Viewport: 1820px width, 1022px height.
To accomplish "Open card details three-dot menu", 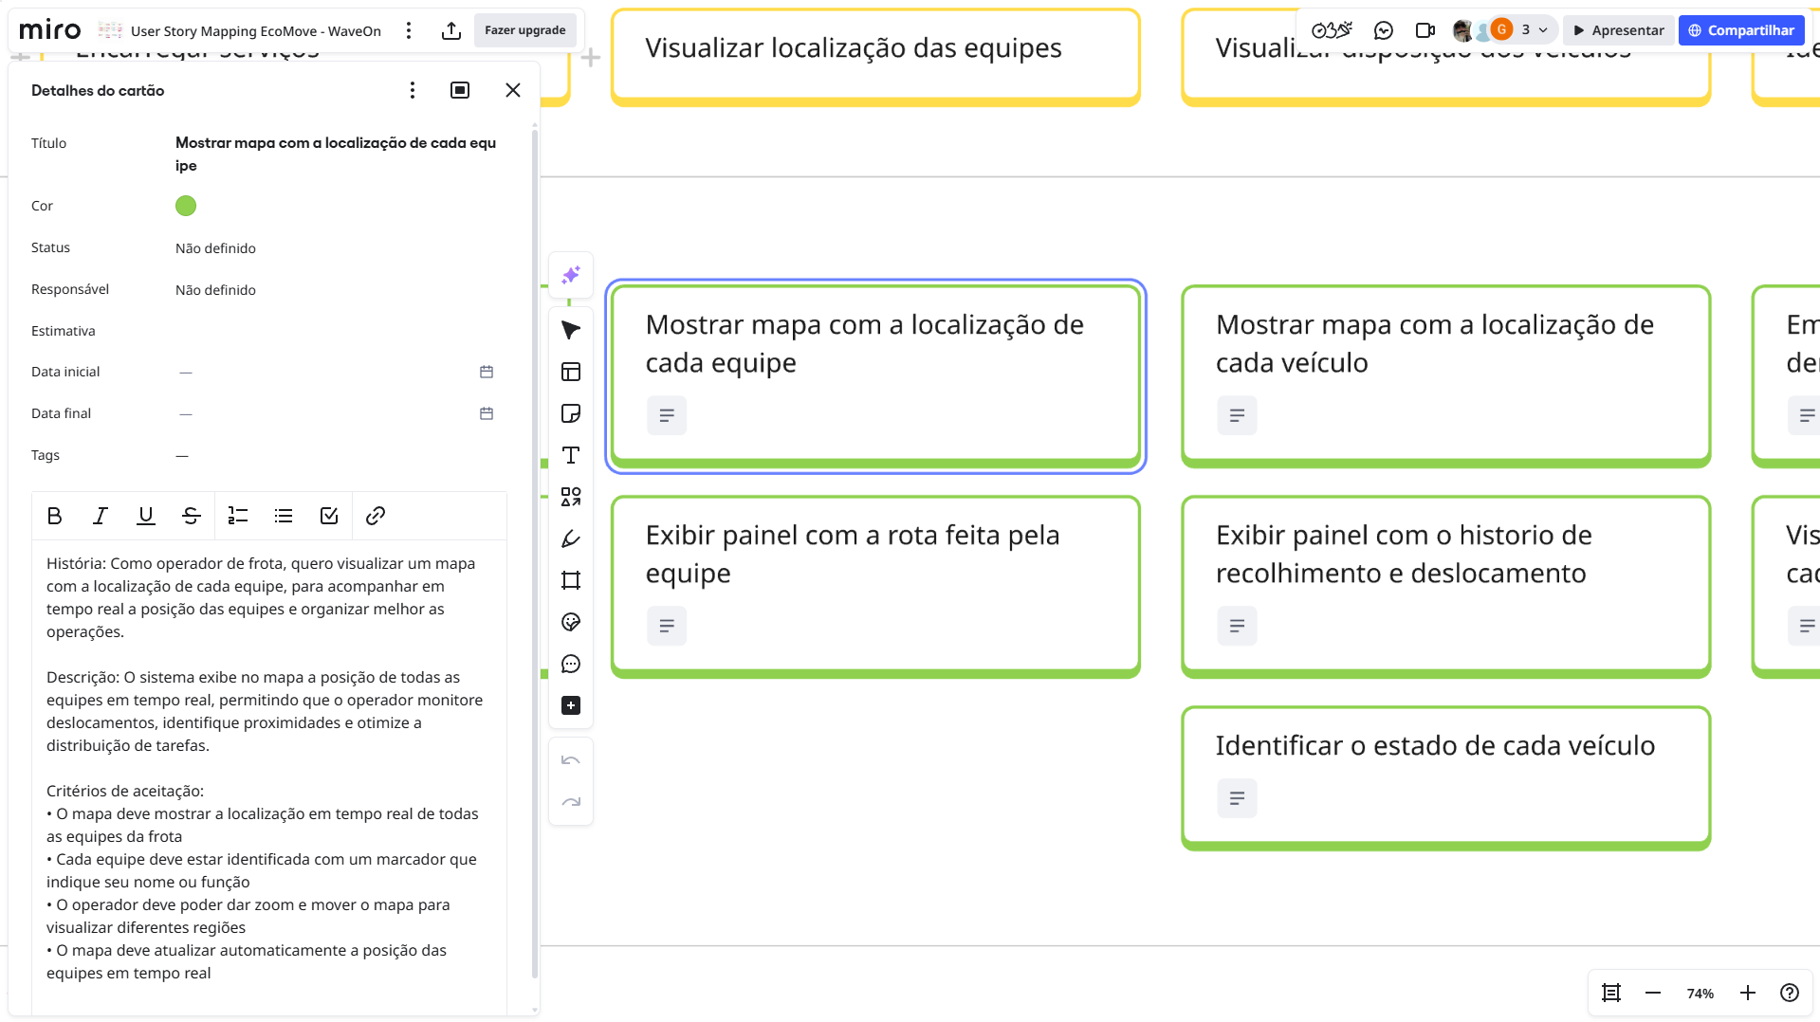I will tap(412, 90).
